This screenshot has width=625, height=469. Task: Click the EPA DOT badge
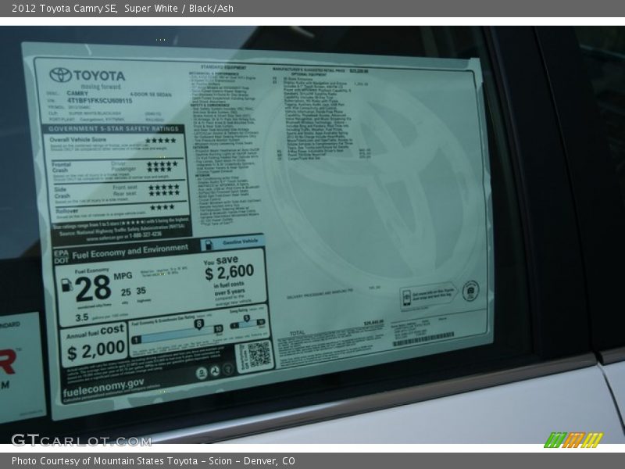tap(62, 256)
